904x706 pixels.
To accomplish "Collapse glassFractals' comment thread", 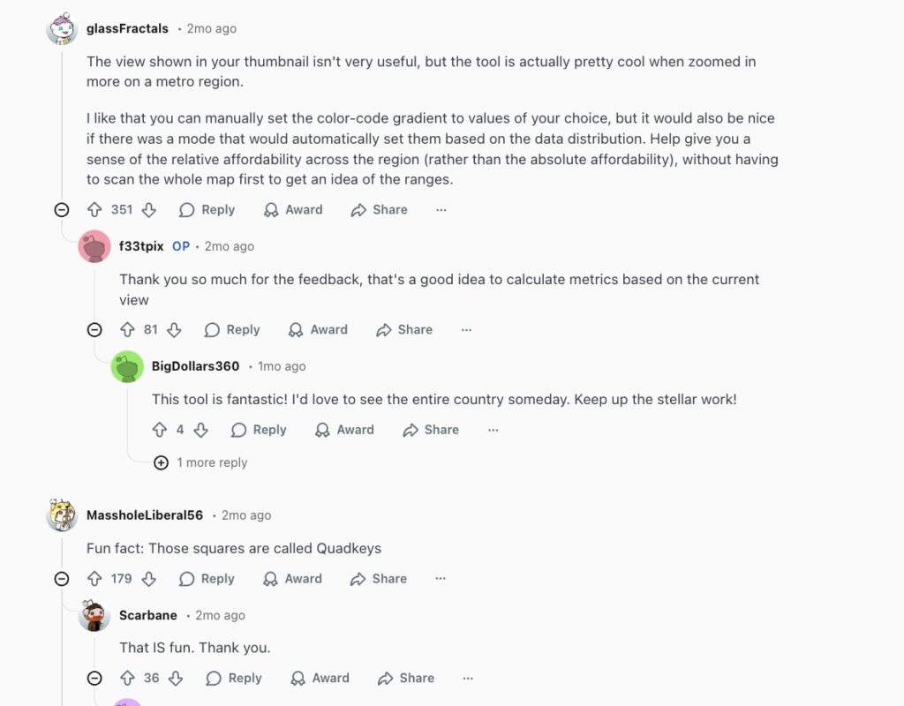I will coord(61,210).
